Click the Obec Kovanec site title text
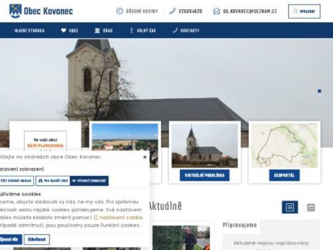Viewport: 333px width, 250px height. click(x=48, y=11)
